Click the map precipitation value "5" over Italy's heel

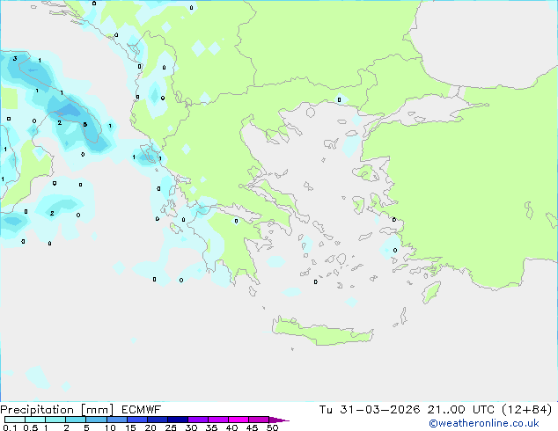[x=84, y=125]
